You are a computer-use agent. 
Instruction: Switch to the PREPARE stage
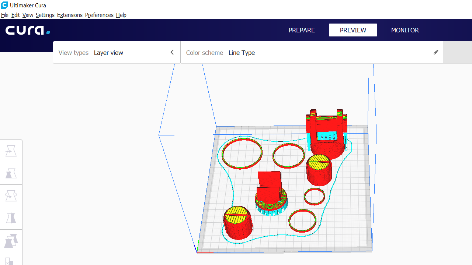coord(302,30)
